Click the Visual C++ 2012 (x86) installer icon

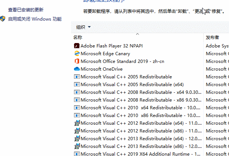tap(77, 131)
